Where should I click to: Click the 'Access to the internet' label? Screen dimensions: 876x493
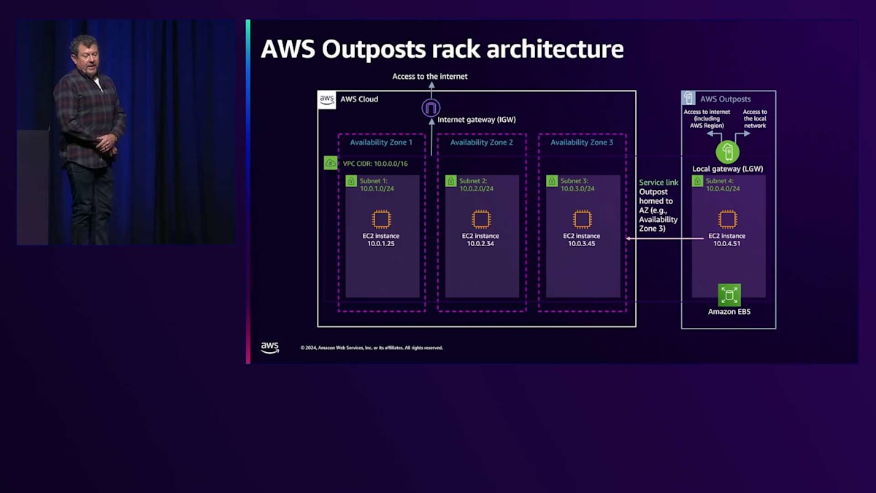point(430,76)
